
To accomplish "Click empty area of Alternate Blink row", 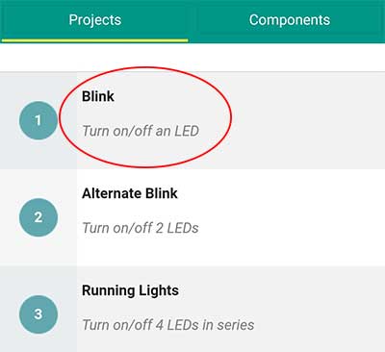I will 289,217.
